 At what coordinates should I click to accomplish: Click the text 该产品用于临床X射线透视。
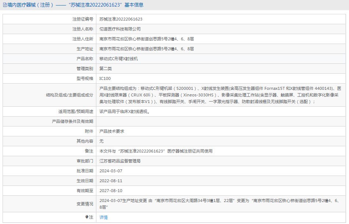click(x=125, y=111)
